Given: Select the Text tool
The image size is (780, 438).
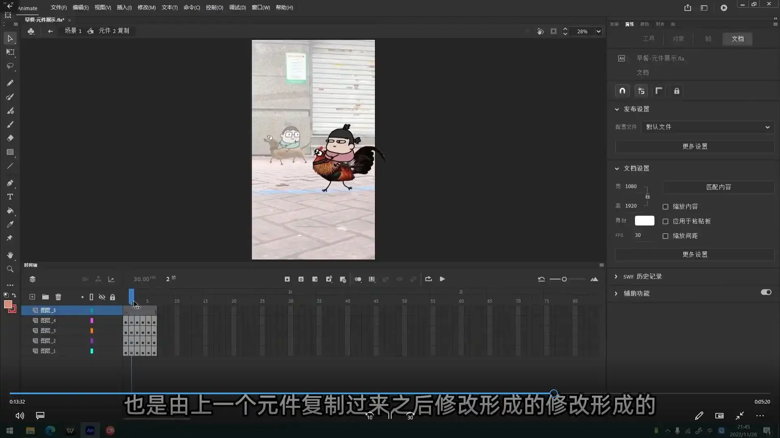Looking at the screenshot, I should 10,197.
